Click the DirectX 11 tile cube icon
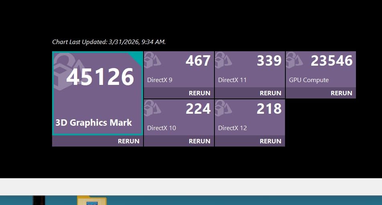 tap(223, 60)
